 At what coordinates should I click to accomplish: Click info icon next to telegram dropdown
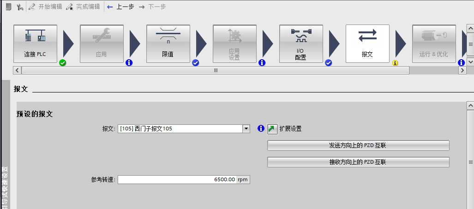(261, 129)
